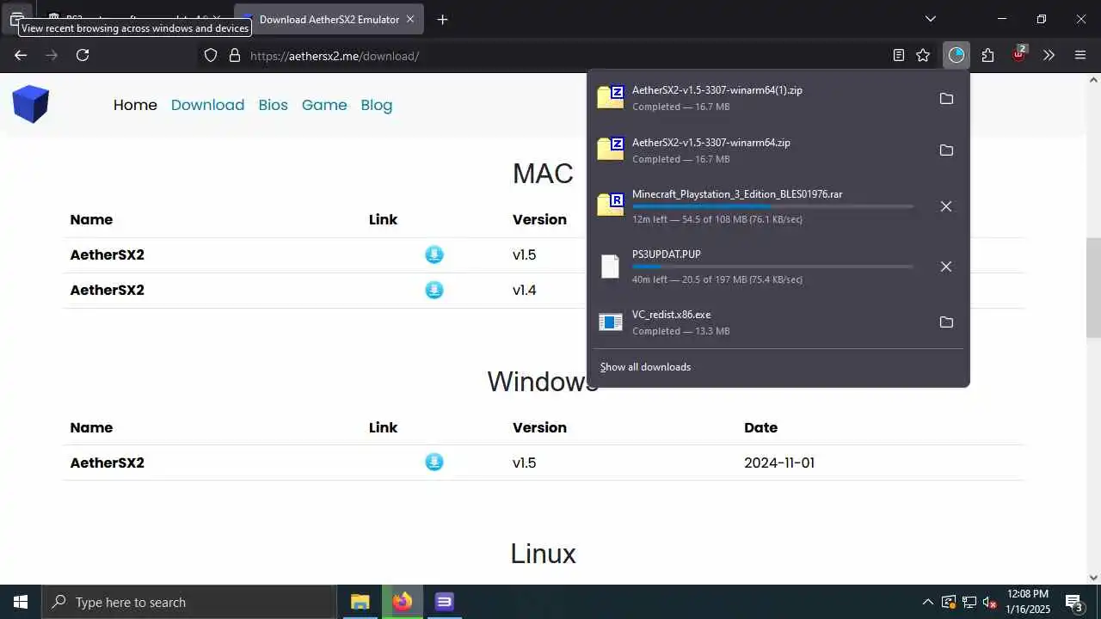
Task: Click the Linux section heading
Action: click(543, 553)
